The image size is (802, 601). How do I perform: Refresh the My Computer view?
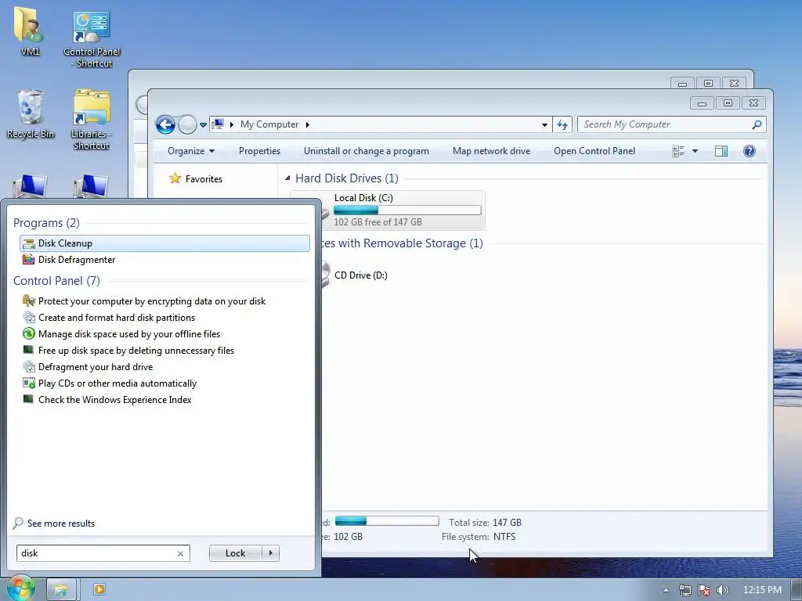click(x=562, y=124)
